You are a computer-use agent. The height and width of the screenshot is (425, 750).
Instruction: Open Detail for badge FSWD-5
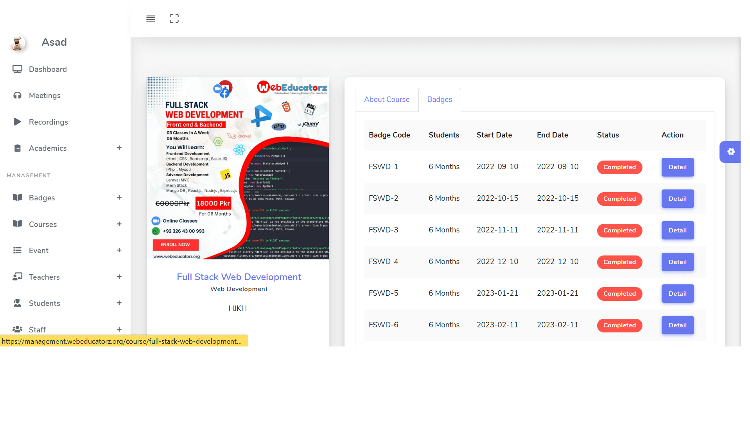[x=678, y=294]
